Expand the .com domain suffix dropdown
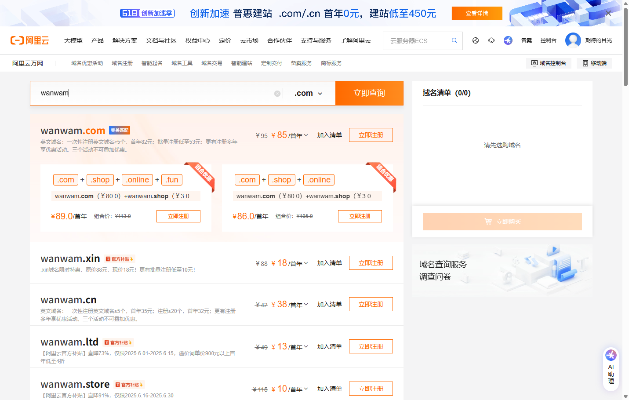Screen dimensions: 629x400 [309, 93]
